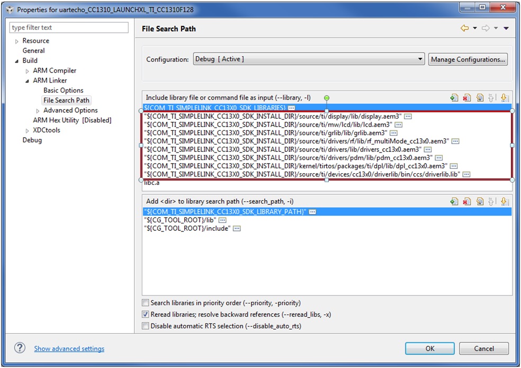
Task: Click the yellow back navigation arrow
Action: pyautogui.click(x=465, y=29)
